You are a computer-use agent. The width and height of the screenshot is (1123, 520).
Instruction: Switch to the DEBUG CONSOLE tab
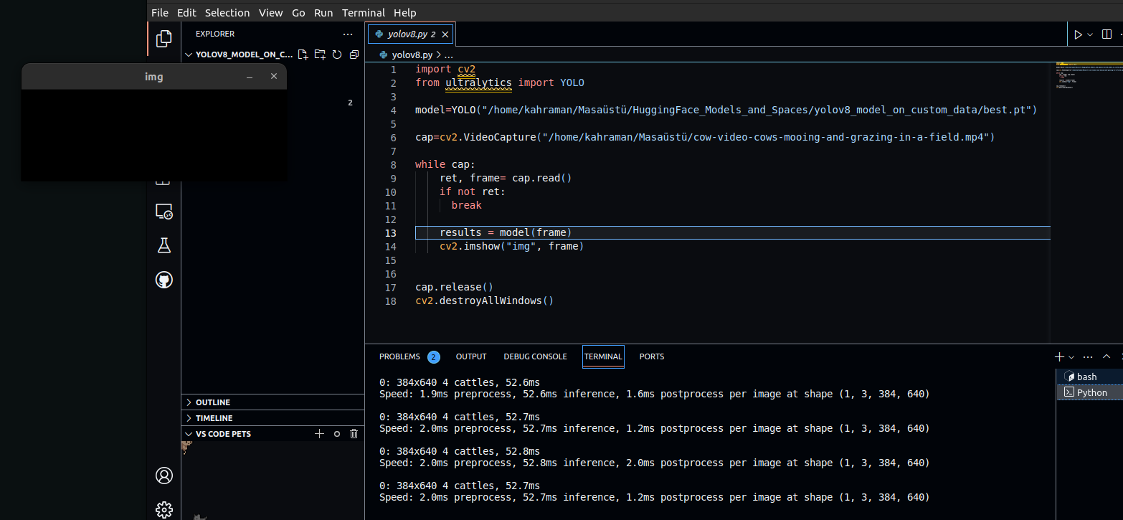click(535, 356)
